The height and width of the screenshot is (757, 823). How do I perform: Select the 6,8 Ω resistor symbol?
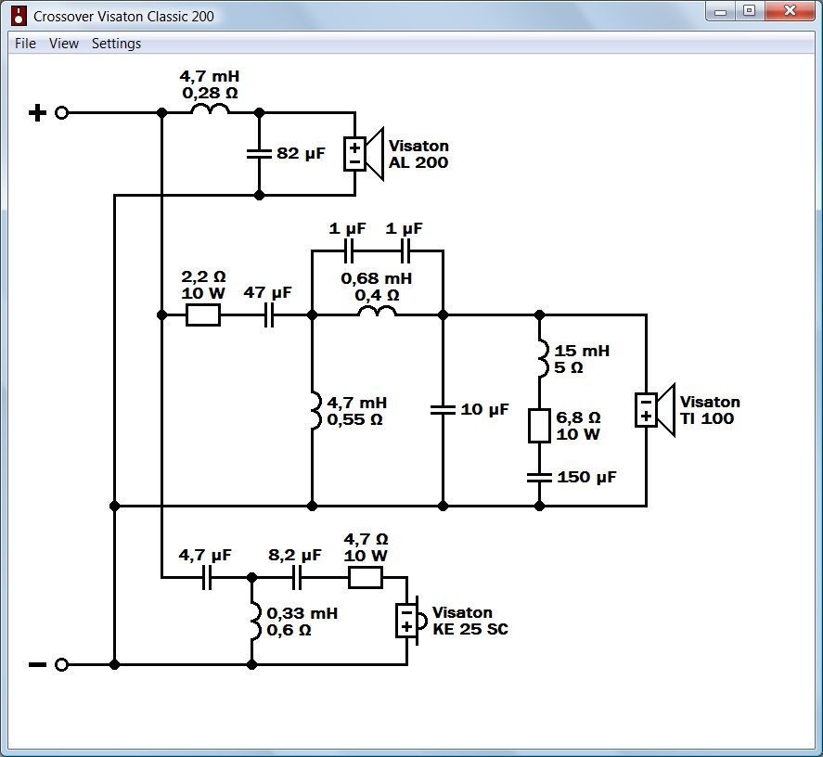click(540, 426)
